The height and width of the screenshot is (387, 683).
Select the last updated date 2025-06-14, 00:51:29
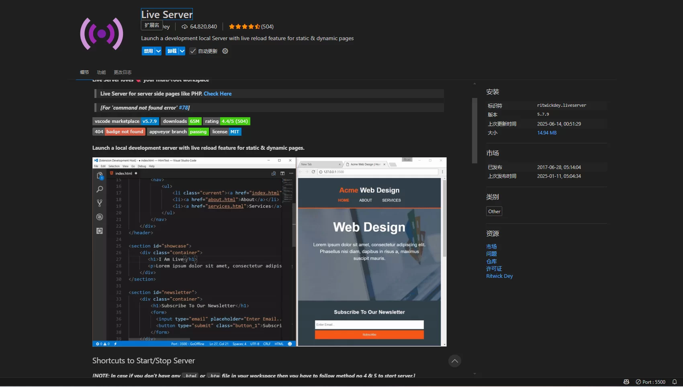[x=559, y=124]
